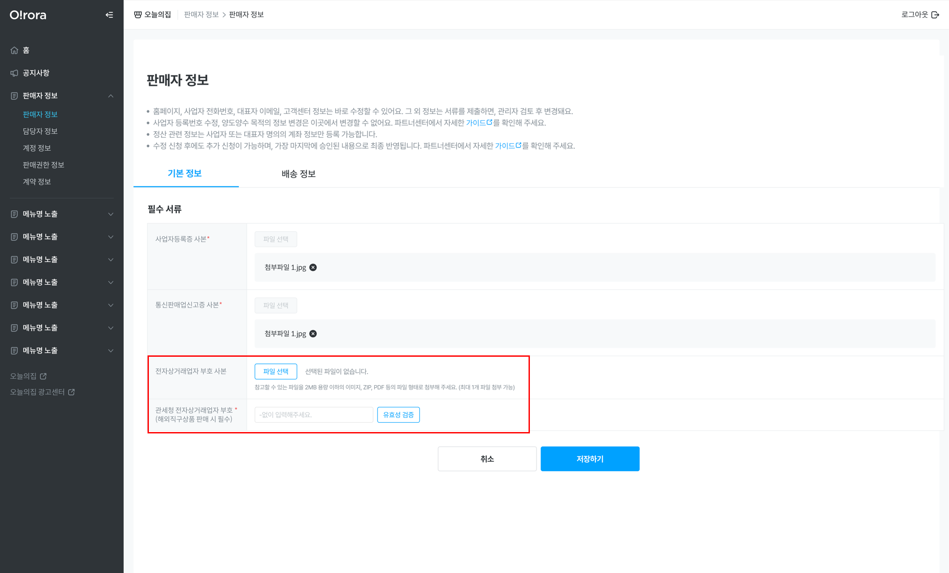Image resolution: width=949 pixels, height=573 pixels.
Task: Expand the second 메뉴명 노출 menu
Action: click(x=111, y=237)
